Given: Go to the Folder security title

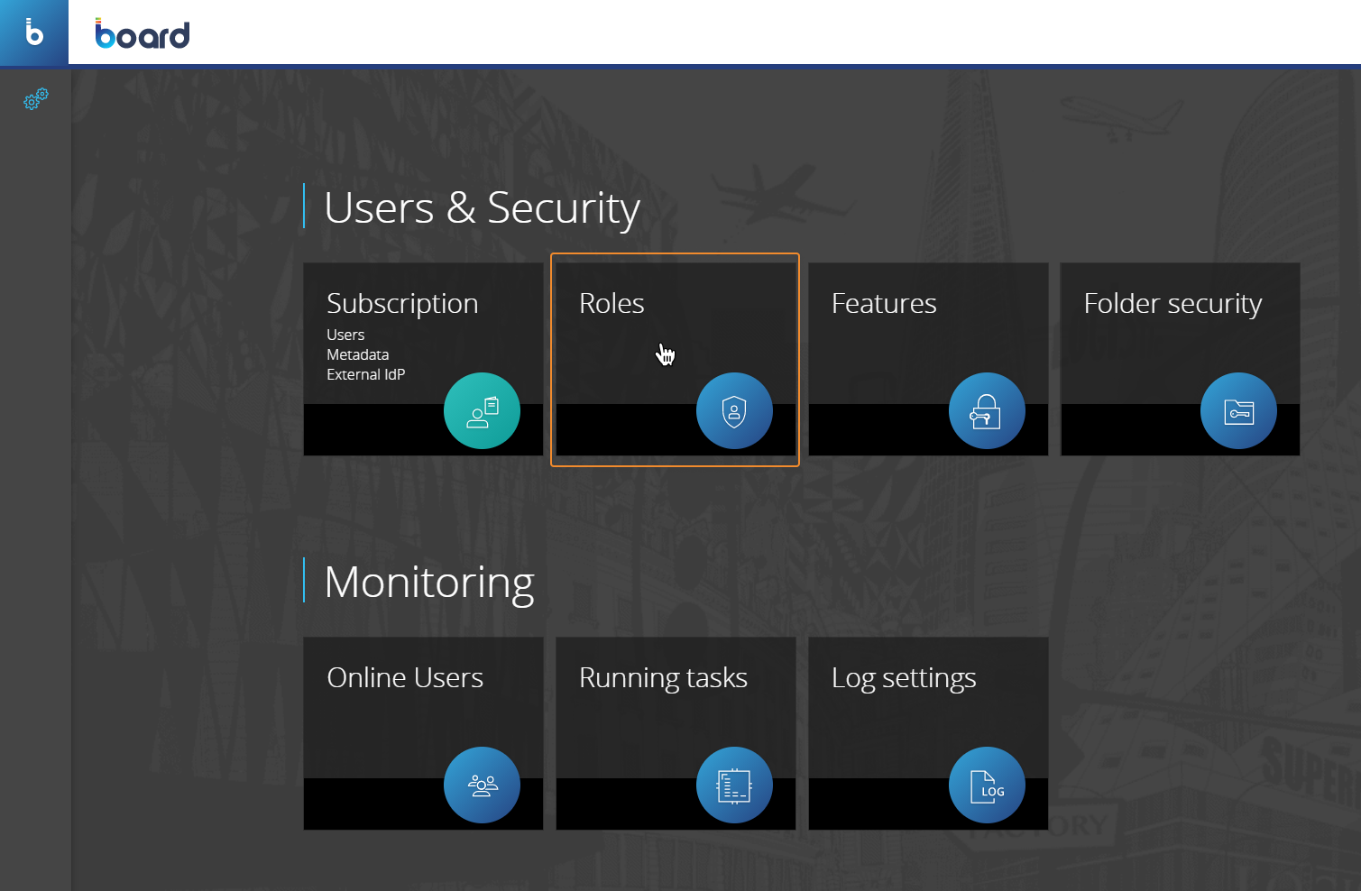Looking at the screenshot, I should pyautogui.click(x=1172, y=304).
